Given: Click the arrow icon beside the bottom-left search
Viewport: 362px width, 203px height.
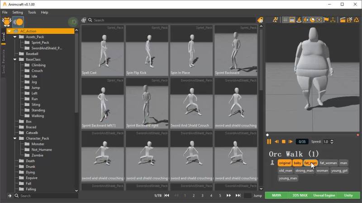Looking at the screenshot, I should [x=10, y=196].
